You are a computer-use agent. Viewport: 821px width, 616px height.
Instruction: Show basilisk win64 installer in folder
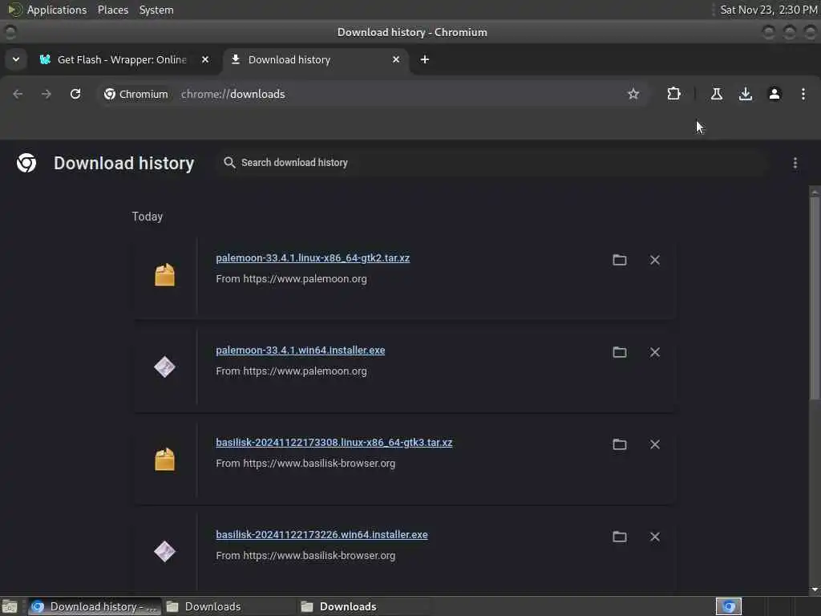tap(620, 537)
